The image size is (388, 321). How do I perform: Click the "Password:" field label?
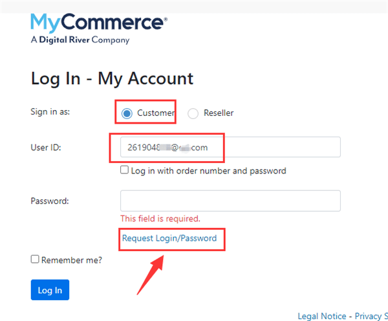pyautogui.click(x=50, y=201)
